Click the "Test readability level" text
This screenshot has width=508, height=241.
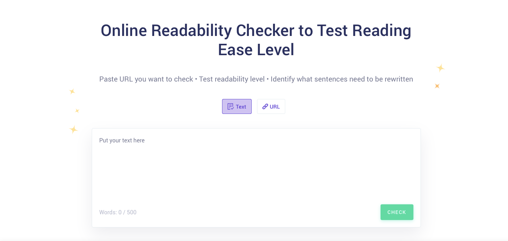(232, 79)
